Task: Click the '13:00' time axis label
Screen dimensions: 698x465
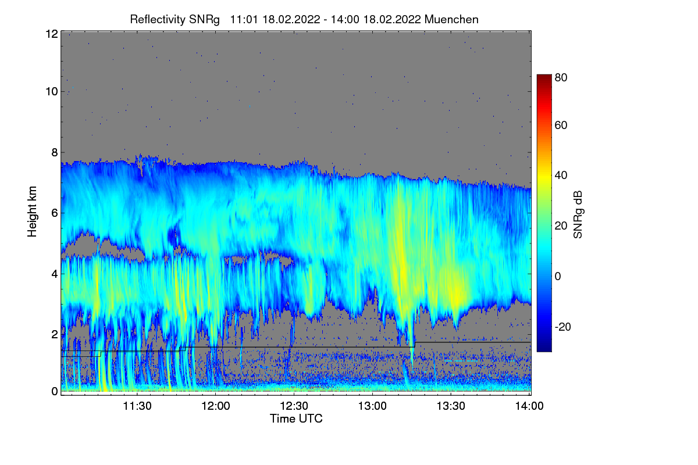Action: click(x=373, y=406)
